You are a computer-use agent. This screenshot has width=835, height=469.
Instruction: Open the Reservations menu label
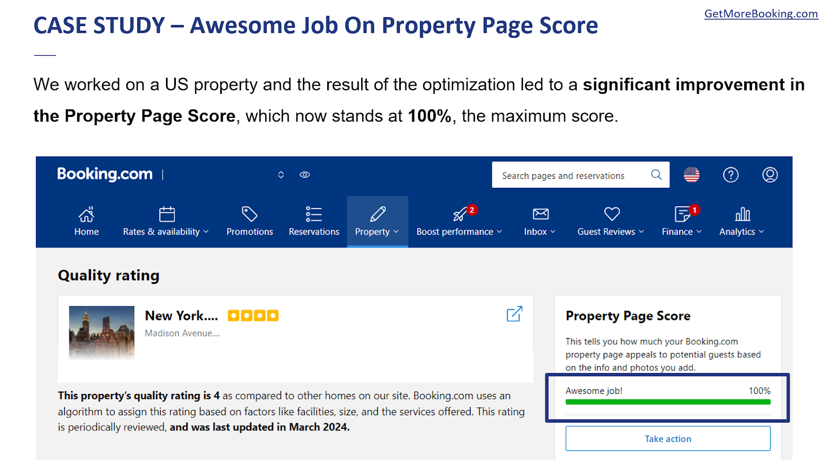pos(314,232)
